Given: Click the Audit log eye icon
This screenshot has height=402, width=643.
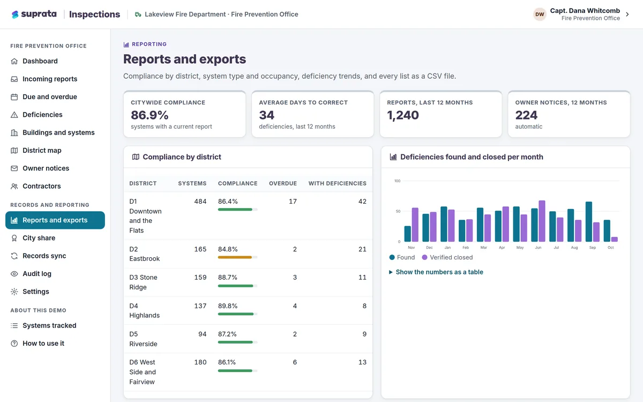Looking at the screenshot, I should click(x=14, y=274).
